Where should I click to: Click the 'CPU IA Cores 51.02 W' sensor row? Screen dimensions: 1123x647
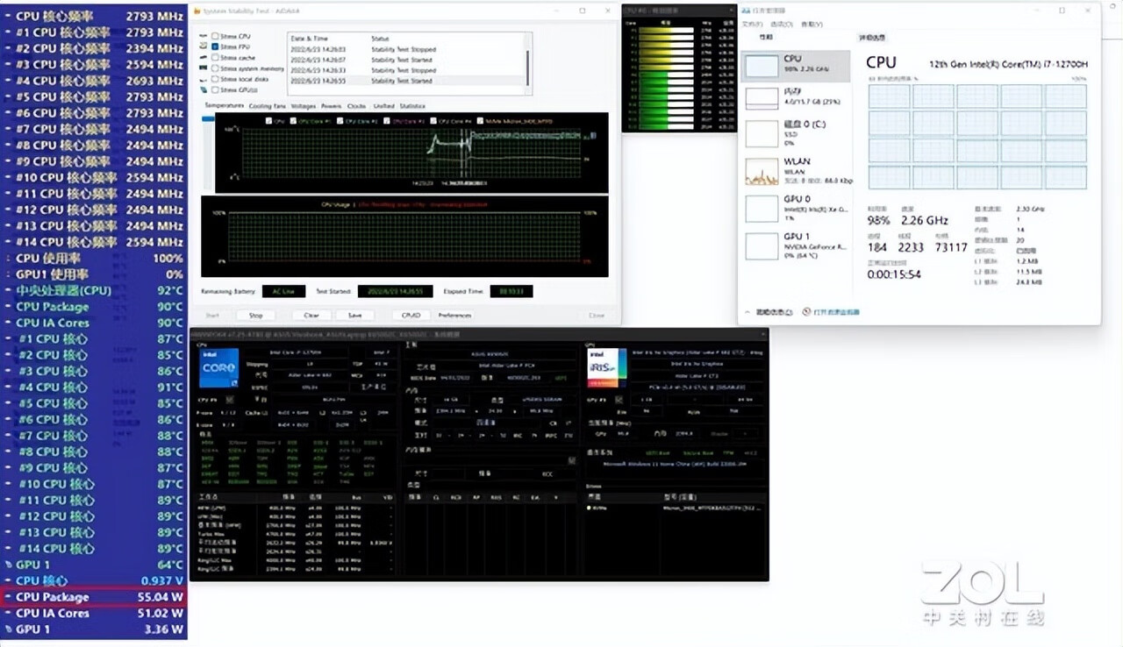[94, 613]
